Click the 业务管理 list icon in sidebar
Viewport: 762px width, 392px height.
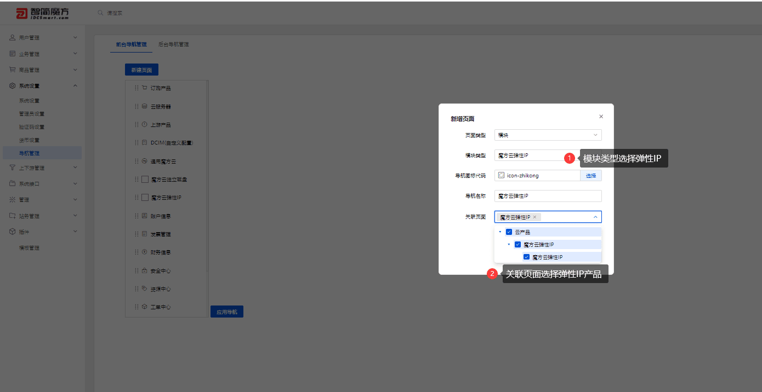[12, 54]
